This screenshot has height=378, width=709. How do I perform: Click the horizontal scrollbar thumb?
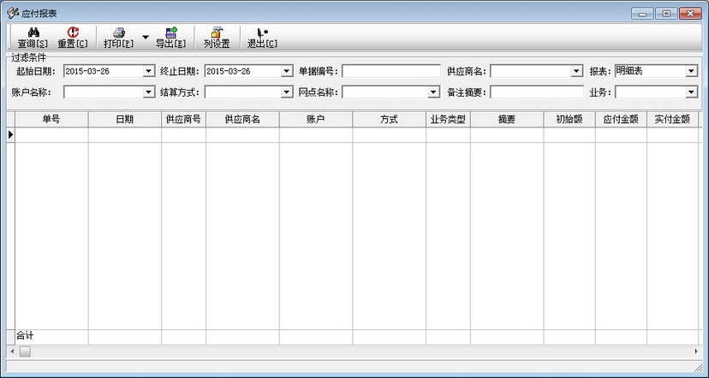pos(26,351)
